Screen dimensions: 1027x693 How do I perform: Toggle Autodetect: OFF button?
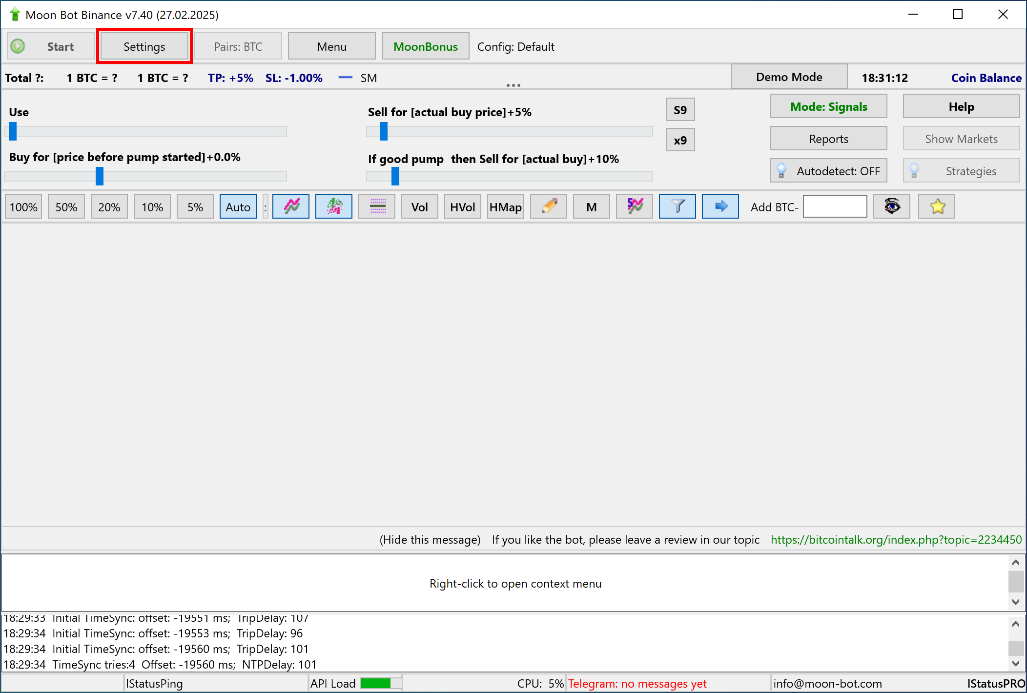[828, 171]
